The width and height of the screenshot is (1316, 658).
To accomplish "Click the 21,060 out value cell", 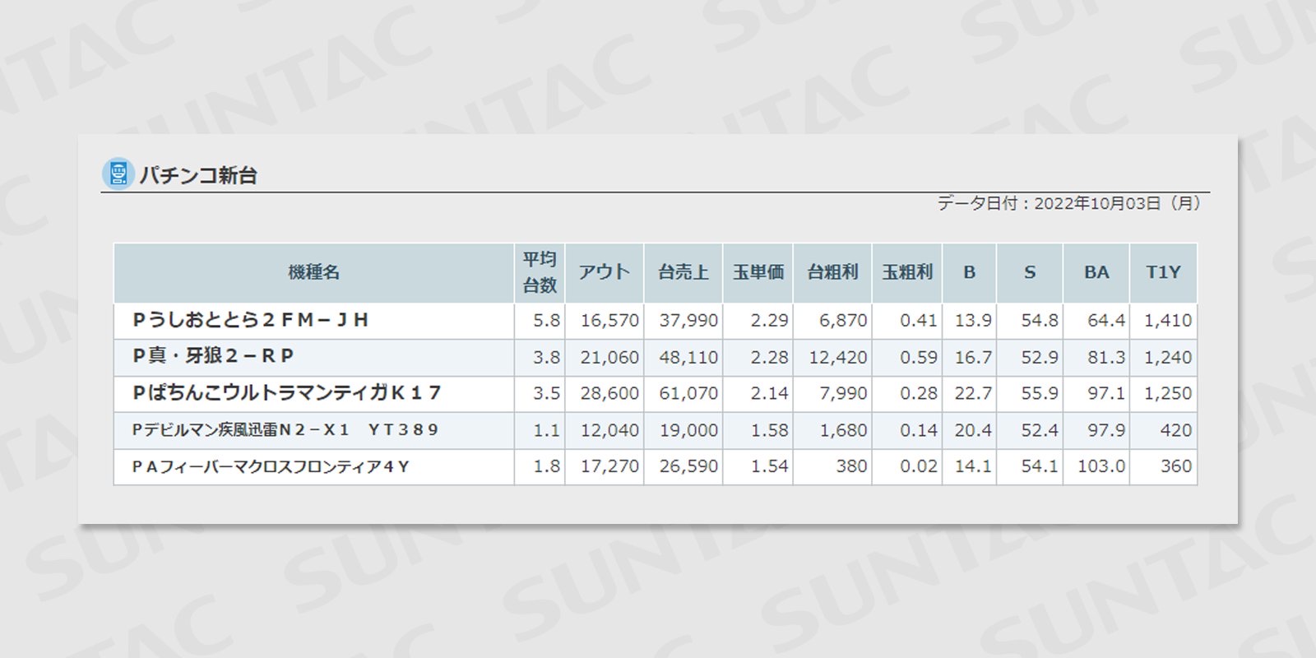I will pos(605,358).
